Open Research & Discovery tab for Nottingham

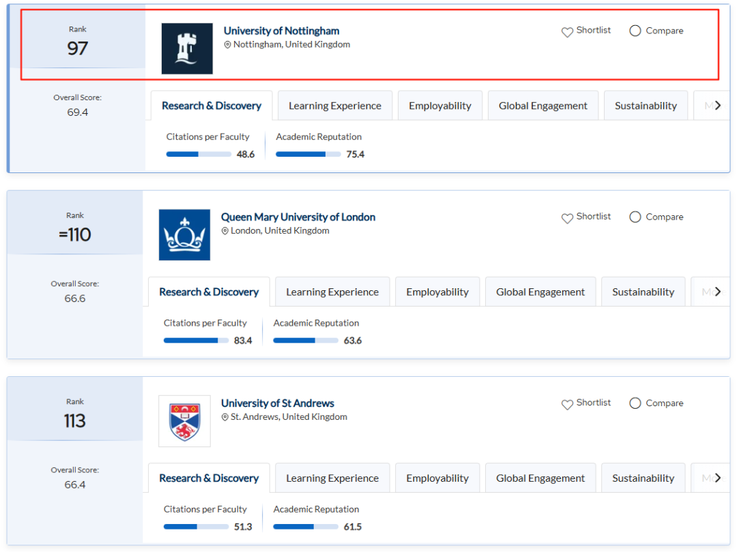coord(212,106)
